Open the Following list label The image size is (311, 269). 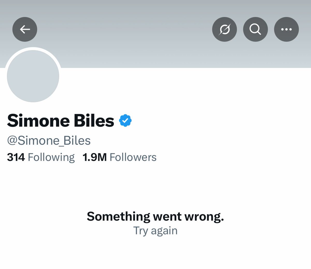click(x=51, y=157)
